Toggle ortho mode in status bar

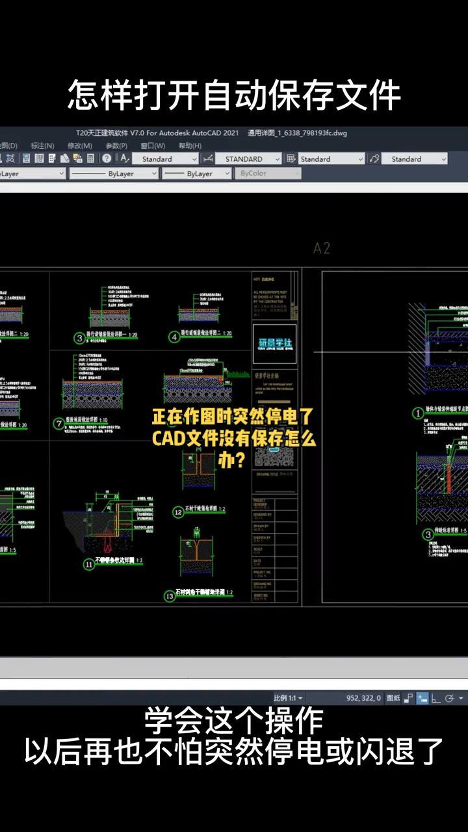click(436, 698)
